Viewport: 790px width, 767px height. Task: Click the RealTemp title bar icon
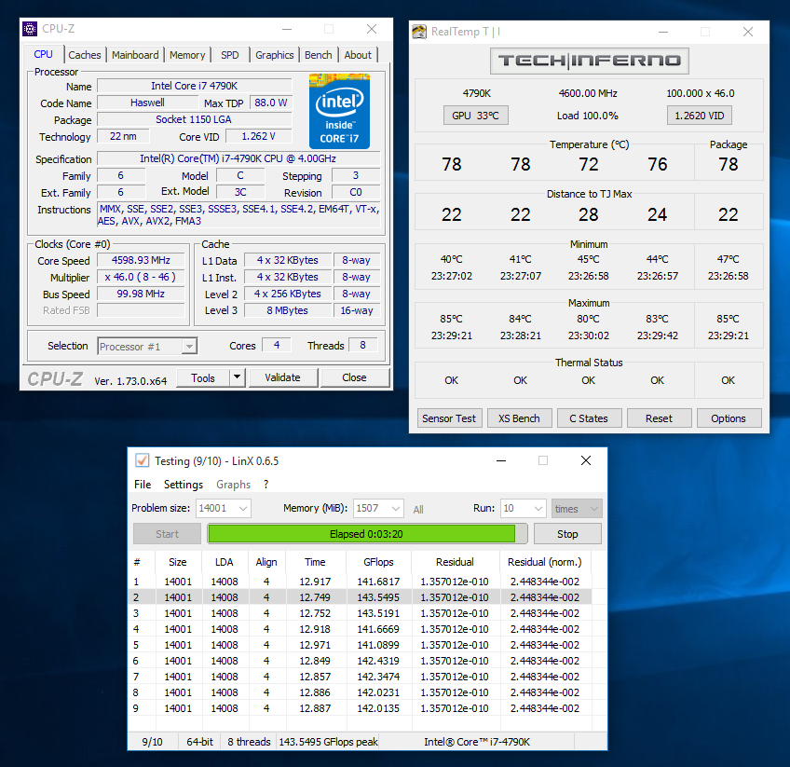[x=418, y=32]
